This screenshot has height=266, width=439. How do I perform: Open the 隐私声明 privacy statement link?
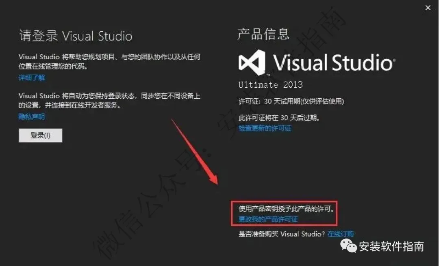pyautogui.click(x=32, y=117)
